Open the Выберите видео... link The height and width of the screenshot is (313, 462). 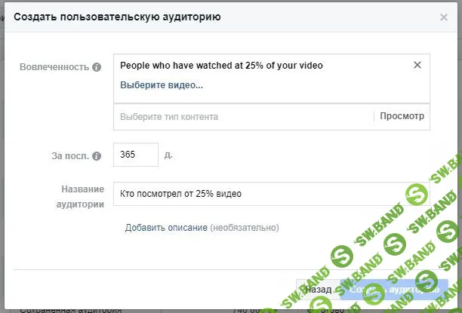click(162, 85)
